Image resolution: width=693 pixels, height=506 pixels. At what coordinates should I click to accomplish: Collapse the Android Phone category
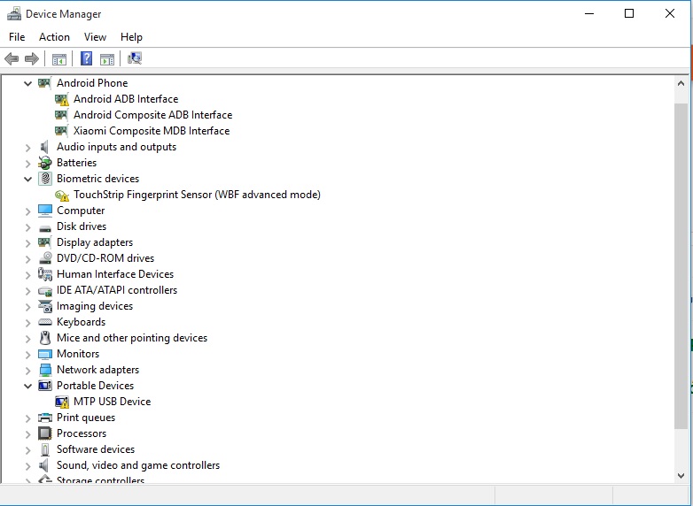[x=28, y=83]
